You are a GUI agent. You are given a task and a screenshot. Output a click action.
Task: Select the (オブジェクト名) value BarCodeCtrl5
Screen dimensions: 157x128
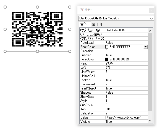(x=126, y=30)
